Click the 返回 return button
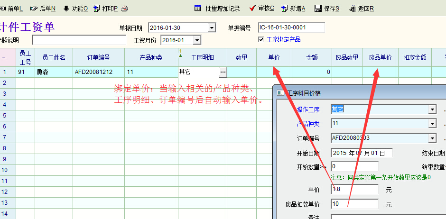 coord(353,9)
